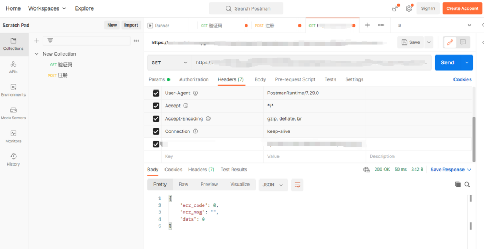The width and height of the screenshot is (484, 249).
Task: Open the Mock Servers sidebar icon
Action: 13,113
